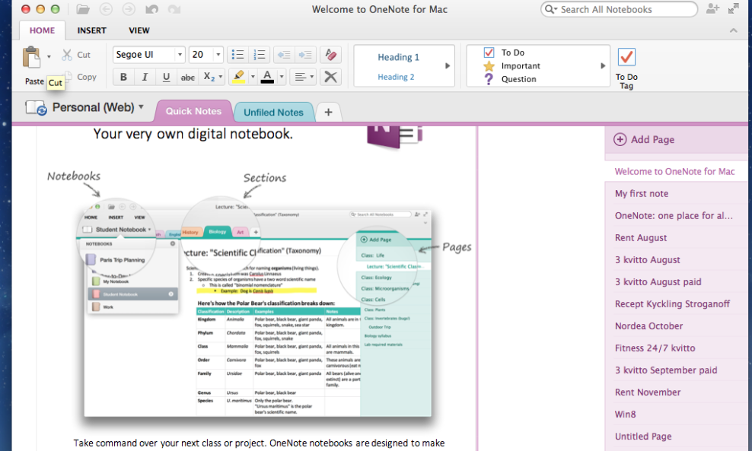Viewport: 752px width, 451px height.
Task: Switch to the HOME ribbon tab
Action: 42,30
